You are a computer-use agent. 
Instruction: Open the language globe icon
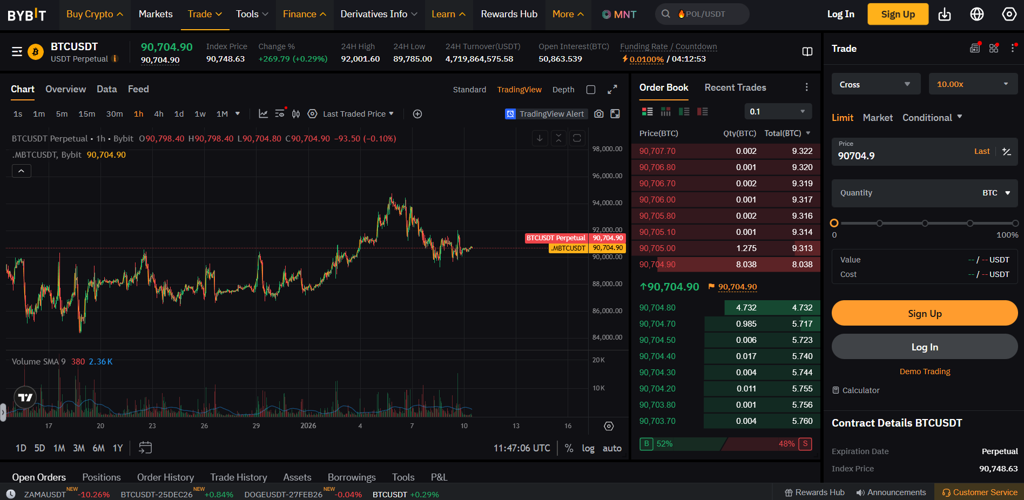977,15
